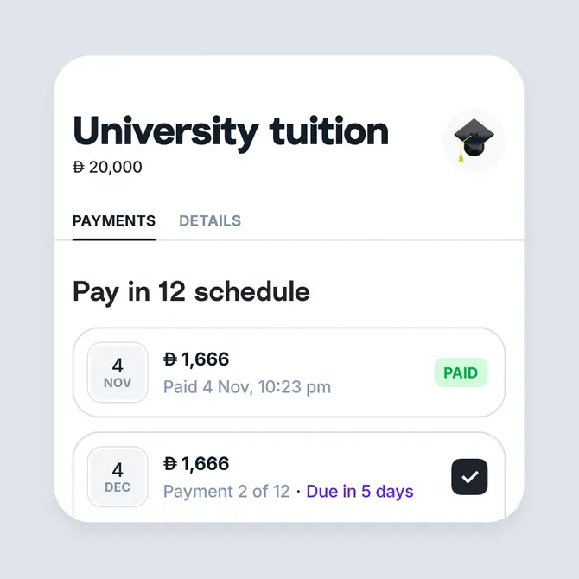This screenshot has height=579, width=579.
Task: Click the currency symbol in December amount
Action: (x=170, y=464)
